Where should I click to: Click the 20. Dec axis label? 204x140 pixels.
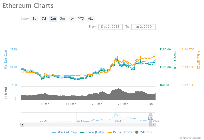[x=97, y=104]
